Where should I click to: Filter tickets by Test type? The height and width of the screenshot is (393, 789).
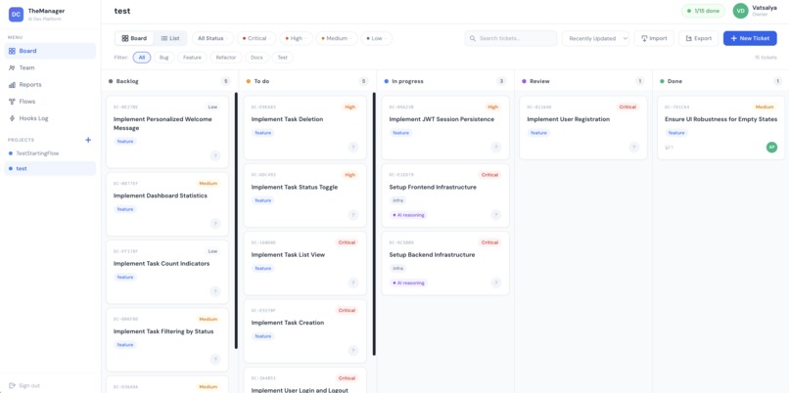283,58
